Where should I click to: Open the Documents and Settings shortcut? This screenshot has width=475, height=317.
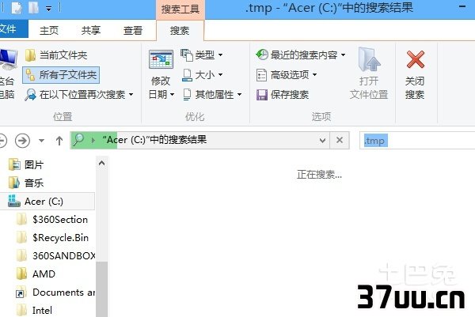tap(63, 292)
